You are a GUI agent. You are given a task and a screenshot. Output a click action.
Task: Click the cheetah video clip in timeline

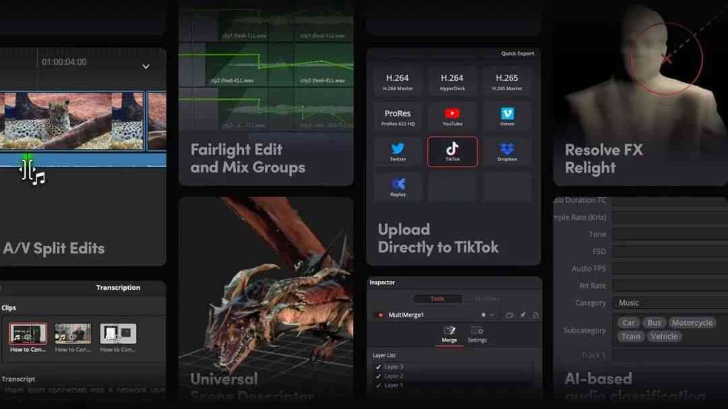pyautogui.click(x=72, y=121)
